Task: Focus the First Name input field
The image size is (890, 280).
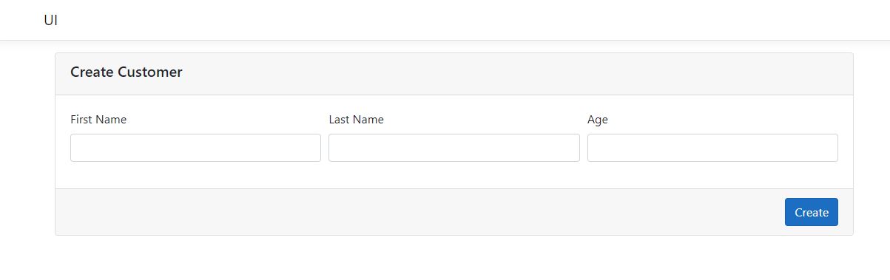Action: click(x=195, y=148)
